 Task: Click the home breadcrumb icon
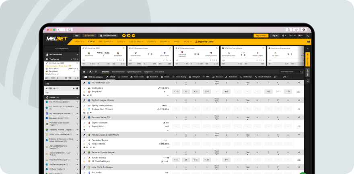[84, 72]
